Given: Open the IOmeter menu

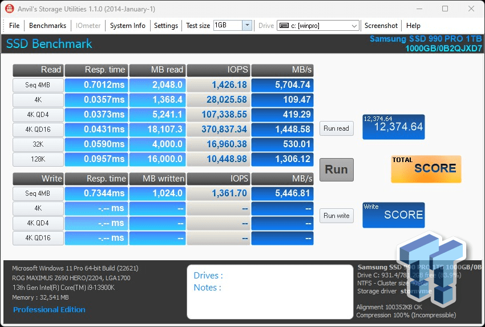Looking at the screenshot, I should (x=88, y=25).
